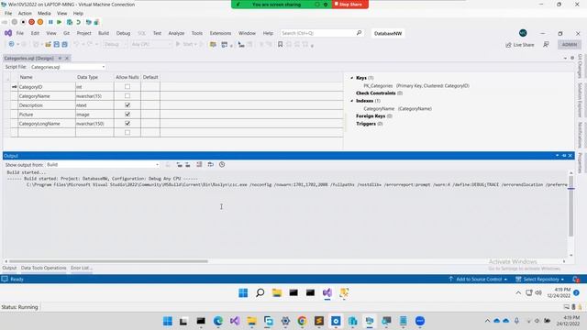Click the green Start VM play icon

[59, 22]
